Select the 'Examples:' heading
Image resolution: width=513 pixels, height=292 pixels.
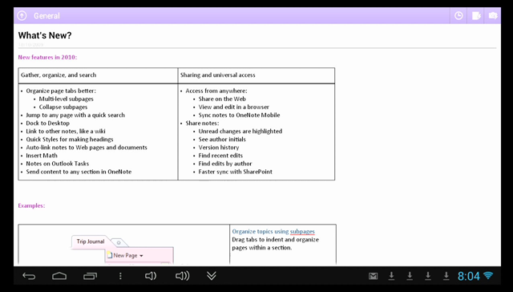coord(31,205)
